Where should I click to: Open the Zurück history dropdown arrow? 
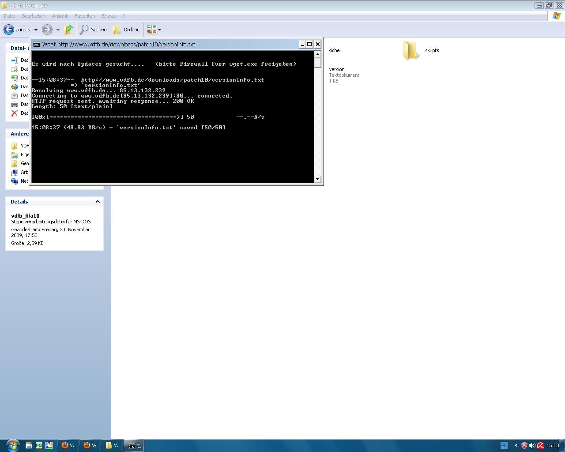click(x=36, y=30)
